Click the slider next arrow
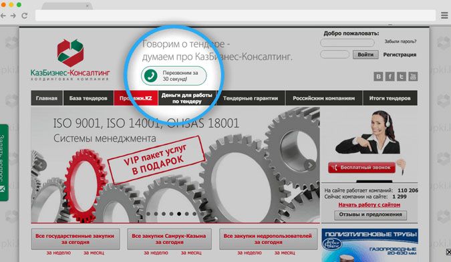This screenshot has width=451, height=262. click(309, 165)
